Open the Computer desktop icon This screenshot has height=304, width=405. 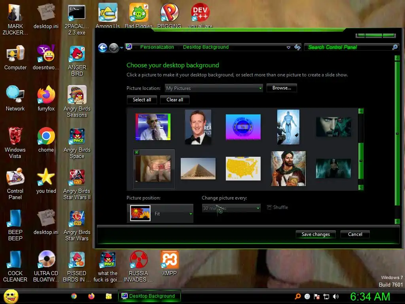[15, 57]
